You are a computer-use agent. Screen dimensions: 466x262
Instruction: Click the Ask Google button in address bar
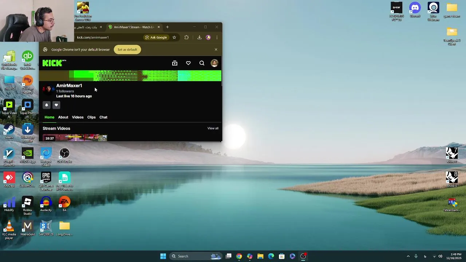point(156,37)
